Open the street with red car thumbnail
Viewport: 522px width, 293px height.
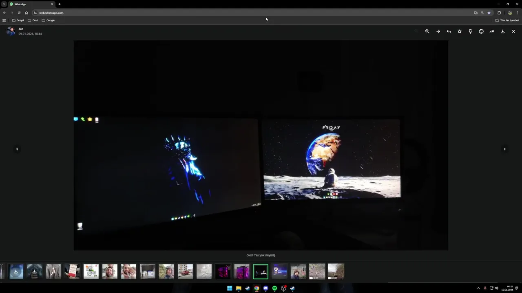185,271
